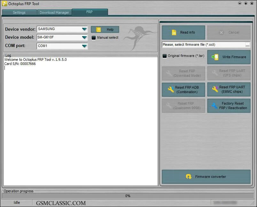Click yellow arrow icon on Firmware converter
The width and height of the screenshot is (257, 207).
(189, 177)
